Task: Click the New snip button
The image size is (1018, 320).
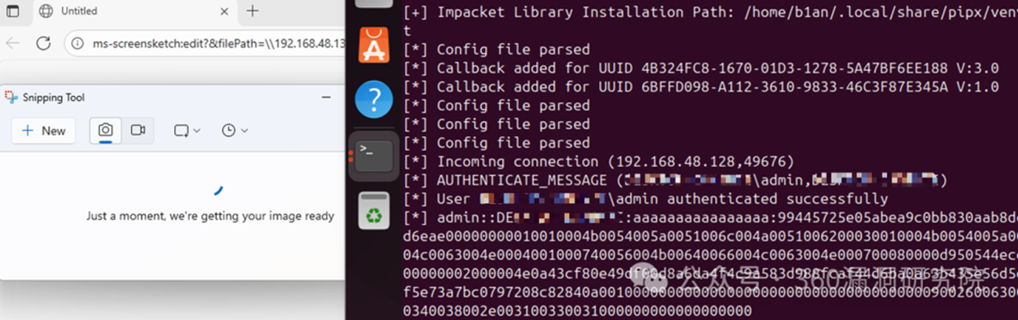Action: click(44, 131)
